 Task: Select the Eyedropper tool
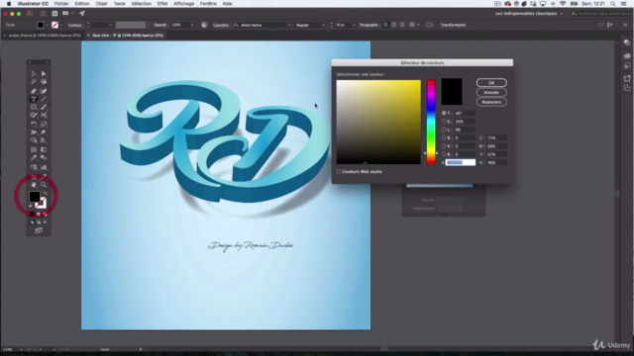point(34,158)
